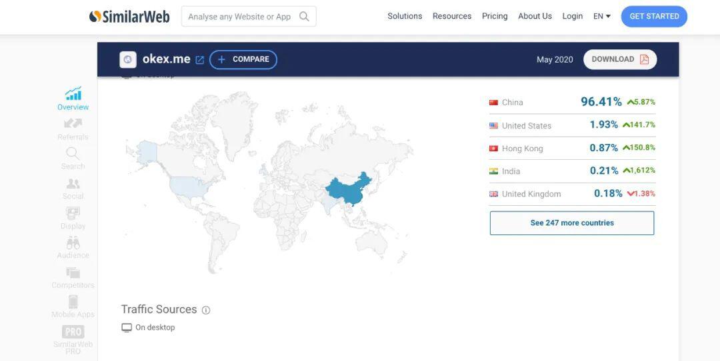Click the Hong Kong flag icon

[x=493, y=149]
